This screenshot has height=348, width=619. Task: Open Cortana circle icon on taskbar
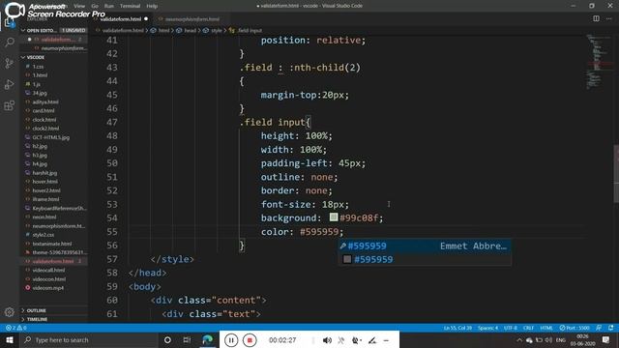tap(167, 340)
